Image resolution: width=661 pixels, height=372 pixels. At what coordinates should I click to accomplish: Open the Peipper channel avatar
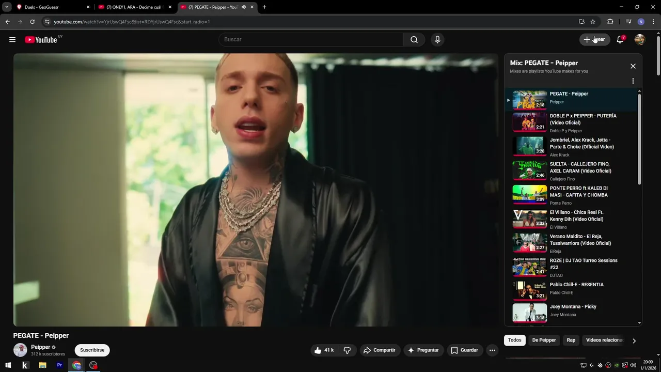(x=20, y=350)
